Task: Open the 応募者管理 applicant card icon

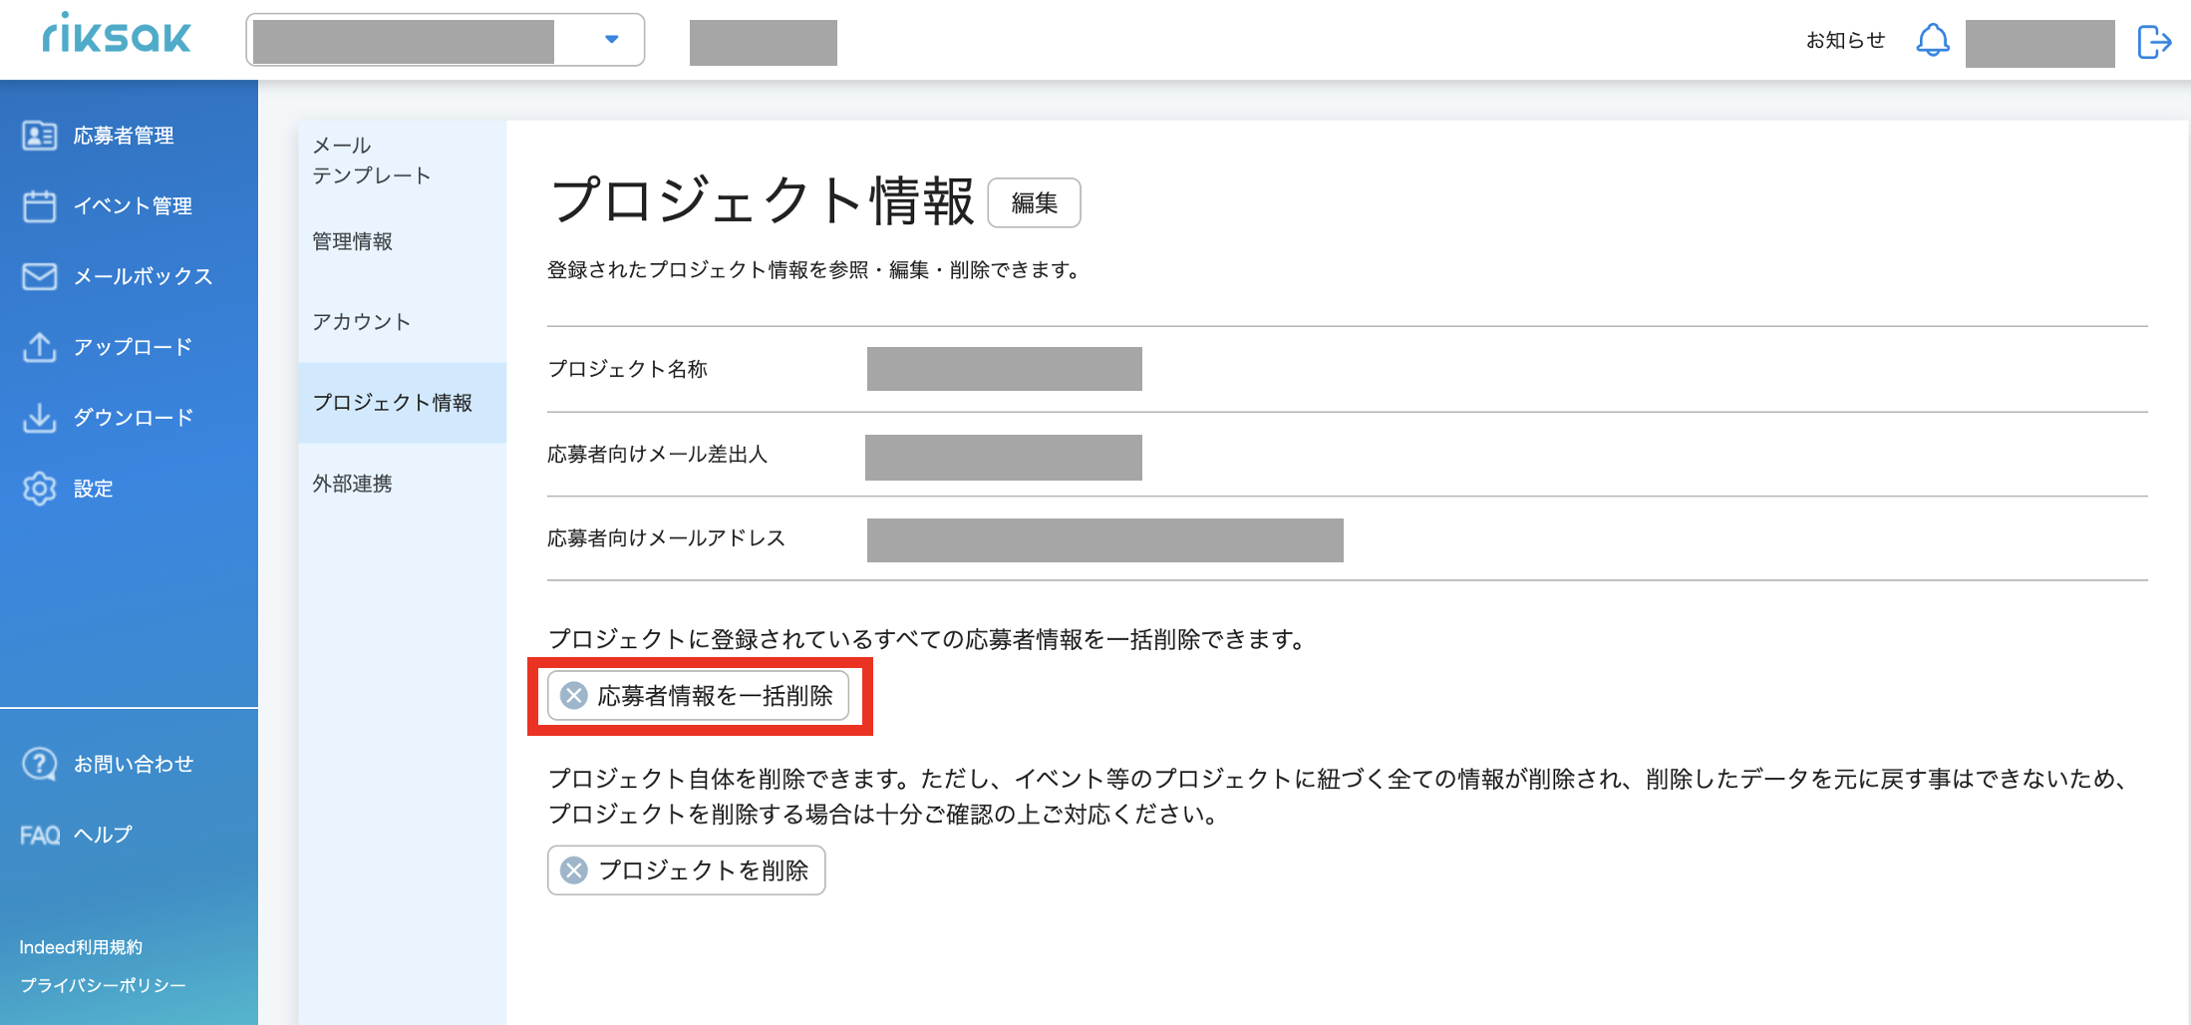Action: (x=39, y=135)
